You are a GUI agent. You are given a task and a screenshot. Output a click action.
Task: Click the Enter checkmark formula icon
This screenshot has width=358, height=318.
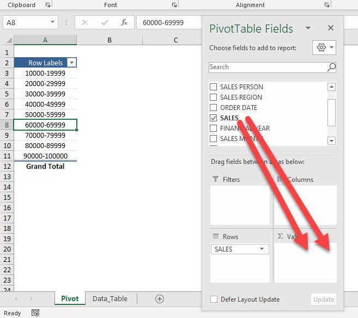coord(105,22)
